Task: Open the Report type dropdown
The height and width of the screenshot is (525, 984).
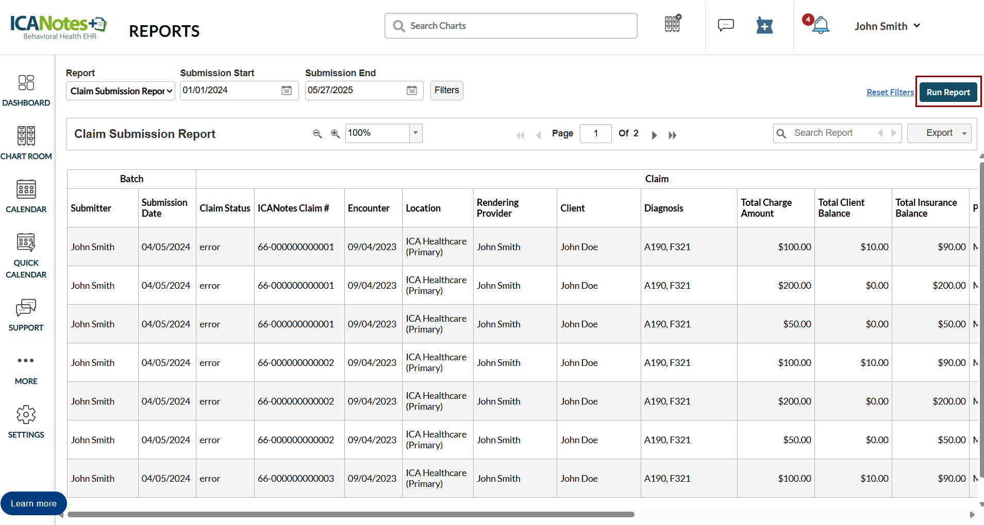Action: (x=121, y=91)
